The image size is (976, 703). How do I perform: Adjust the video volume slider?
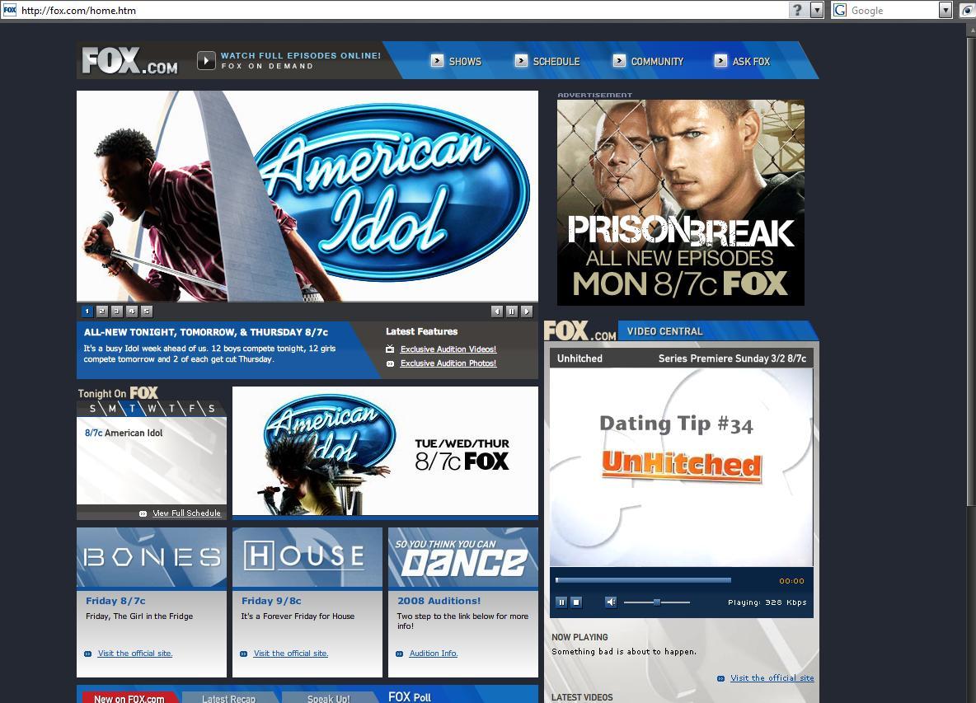[x=657, y=602]
